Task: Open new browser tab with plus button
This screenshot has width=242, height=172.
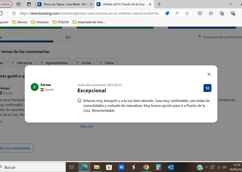Action: (x=159, y=4)
